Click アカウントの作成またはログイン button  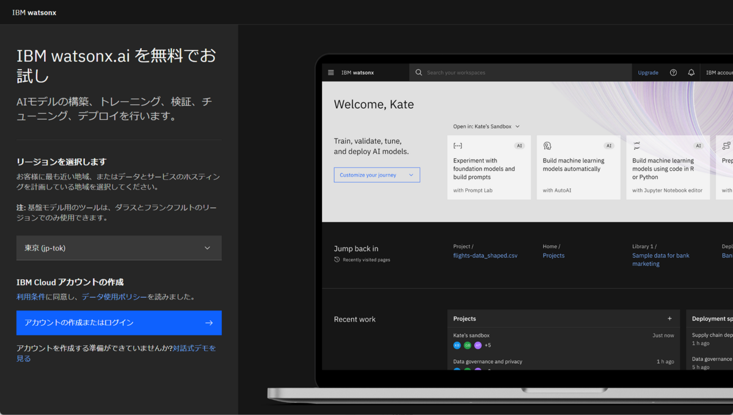119,323
